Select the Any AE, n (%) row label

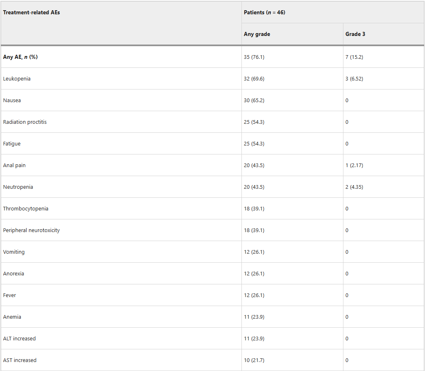point(20,57)
